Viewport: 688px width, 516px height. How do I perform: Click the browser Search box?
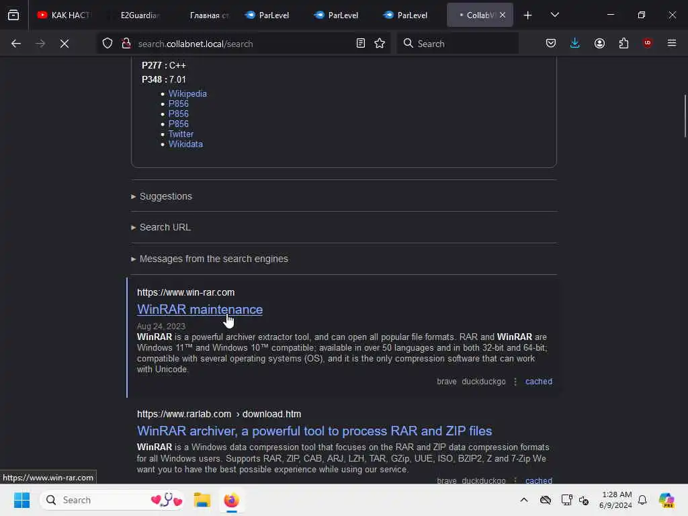pos(458,44)
